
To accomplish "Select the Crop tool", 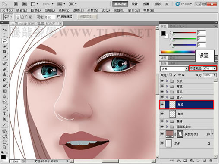I will pyautogui.click(x=5, y=52).
